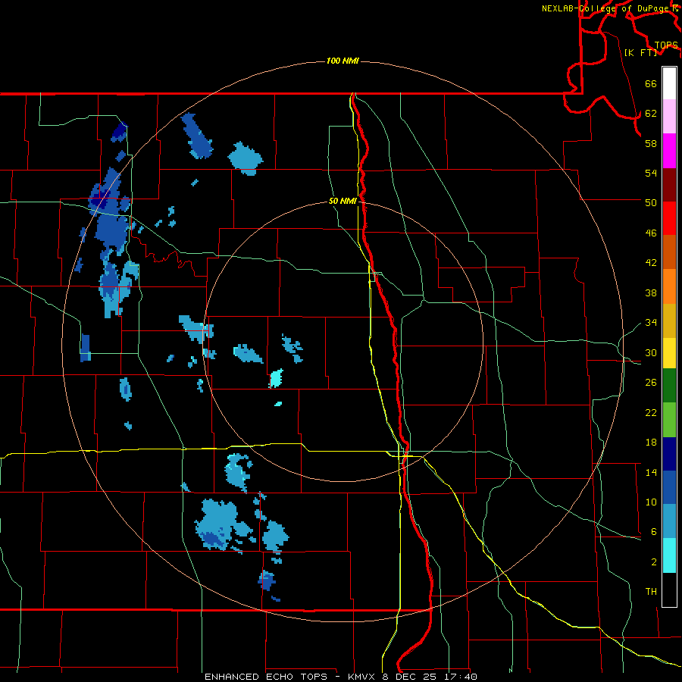Click the TH scale label

coord(651,592)
